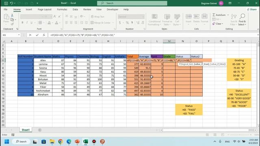Image resolution: width=260 pixels, height=146 pixels.
Task: Open Chrome from the taskbar
Action: (61, 142)
